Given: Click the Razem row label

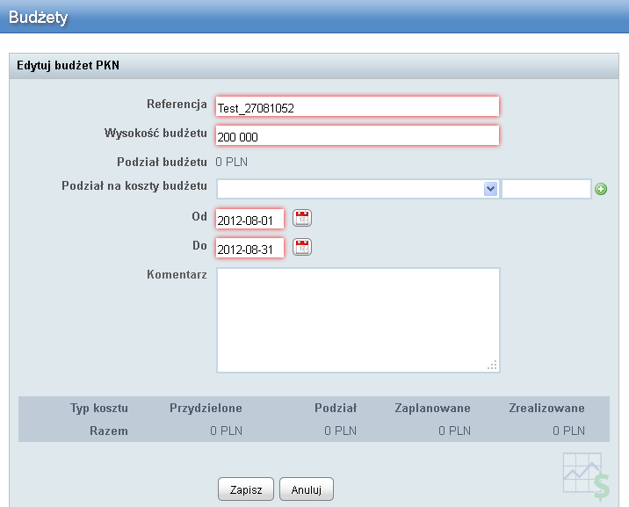Looking at the screenshot, I should 109,431.
